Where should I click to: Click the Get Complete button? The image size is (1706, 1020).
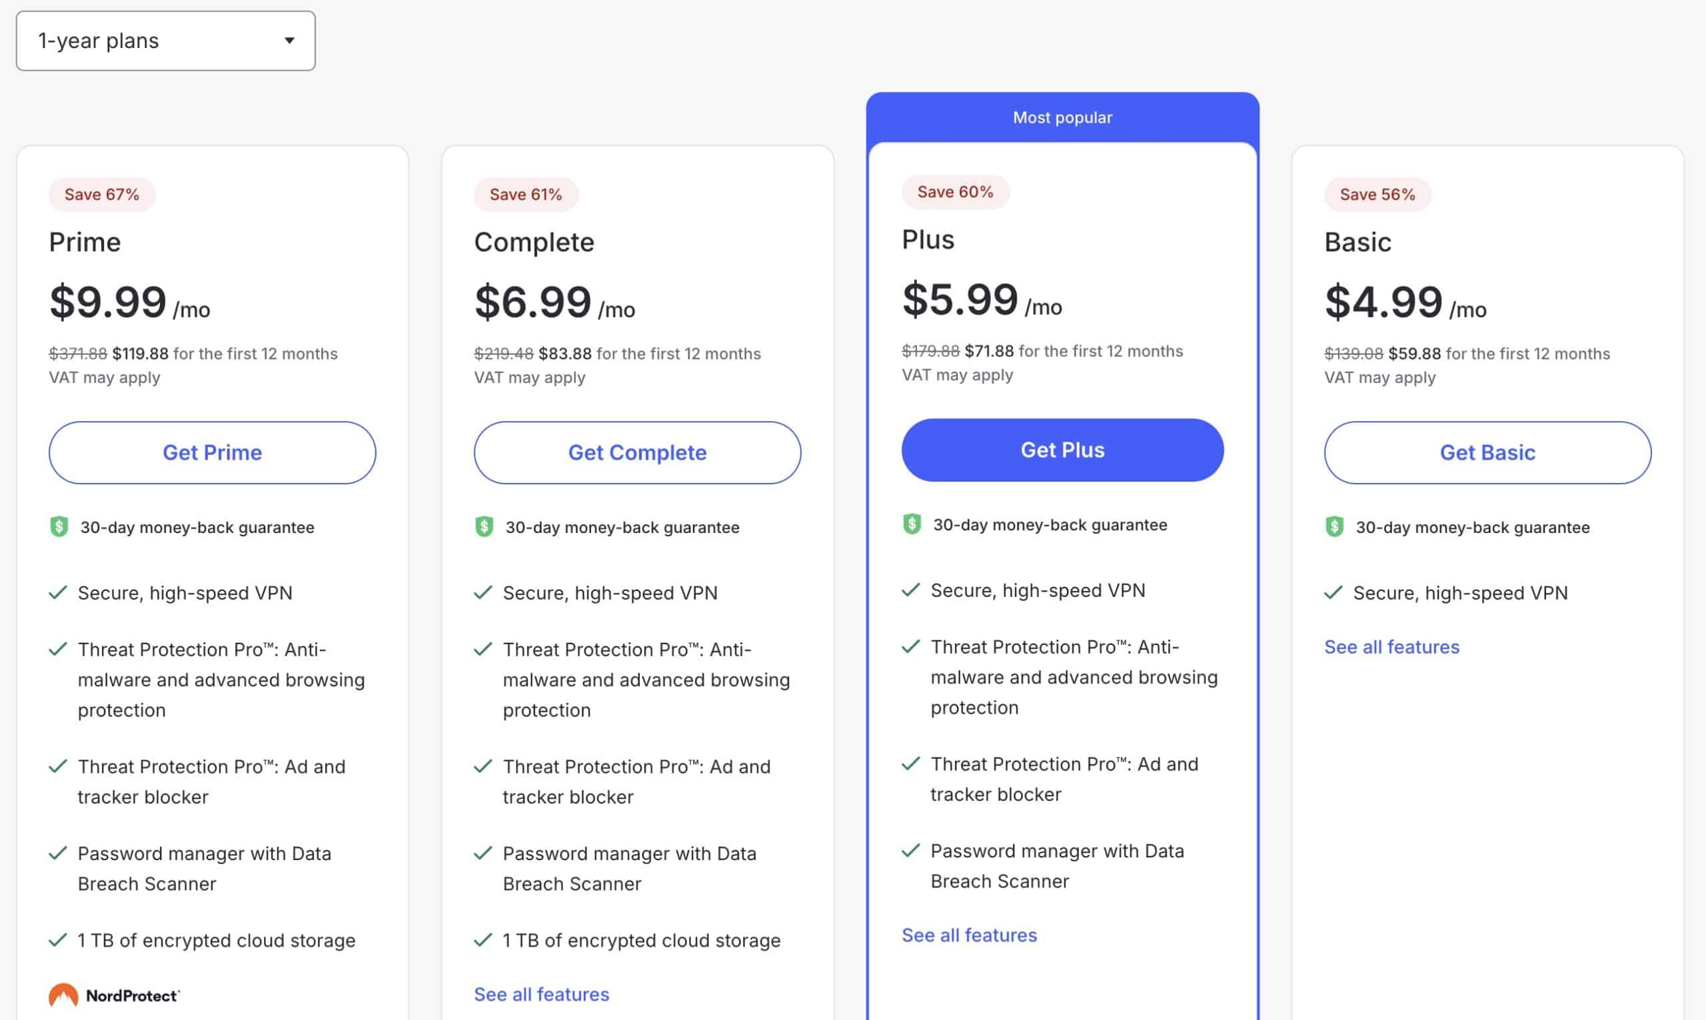(x=637, y=452)
